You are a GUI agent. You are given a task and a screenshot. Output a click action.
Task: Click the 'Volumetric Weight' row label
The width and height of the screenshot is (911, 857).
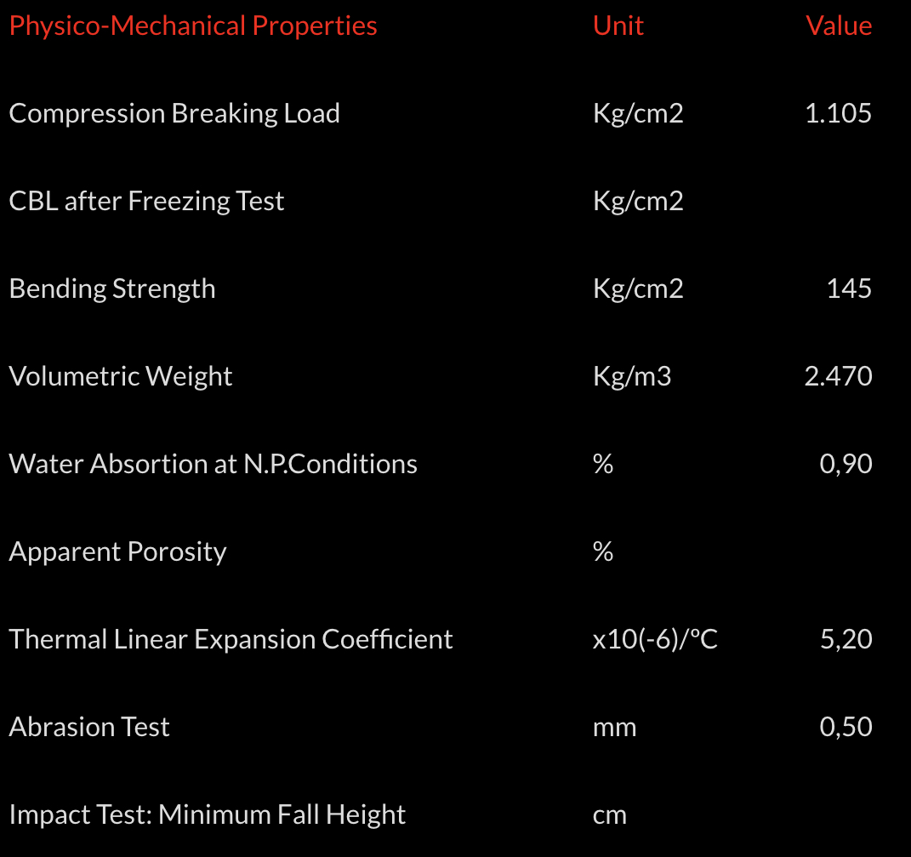click(x=121, y=376)
